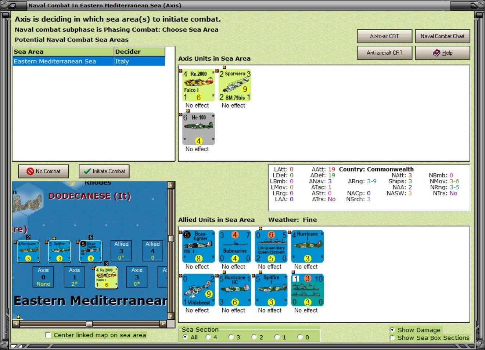Select the Hurricane IIC fighter counter
The height and width of the screenshot is (350, 485).
pyautogui.click(x=235, y=290)
